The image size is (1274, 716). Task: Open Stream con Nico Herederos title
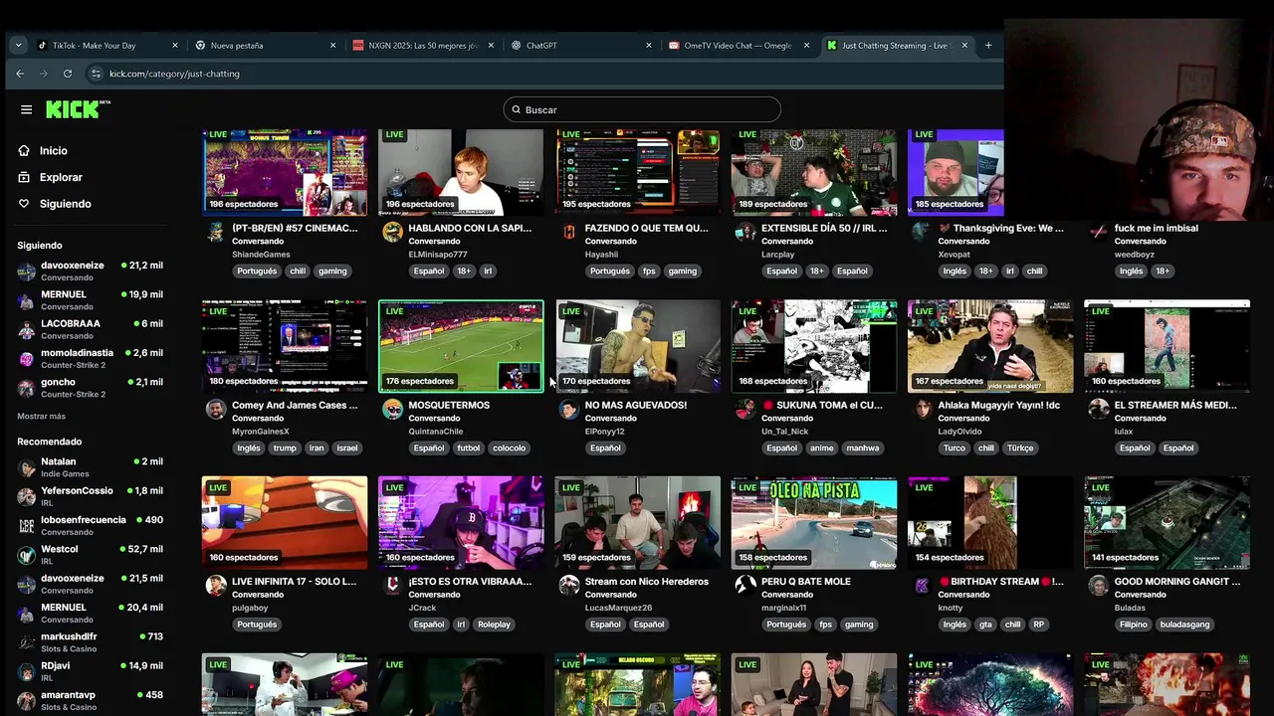click(647, 582)
